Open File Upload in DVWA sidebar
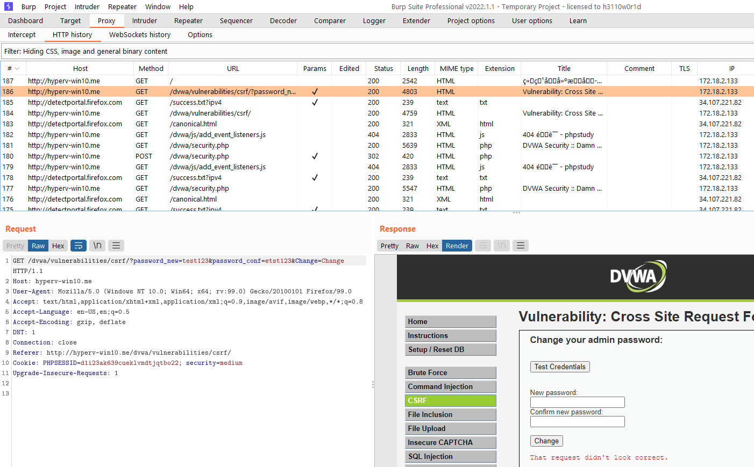The image size is (754, 467). pyautogui.click(x=451, y=428)
